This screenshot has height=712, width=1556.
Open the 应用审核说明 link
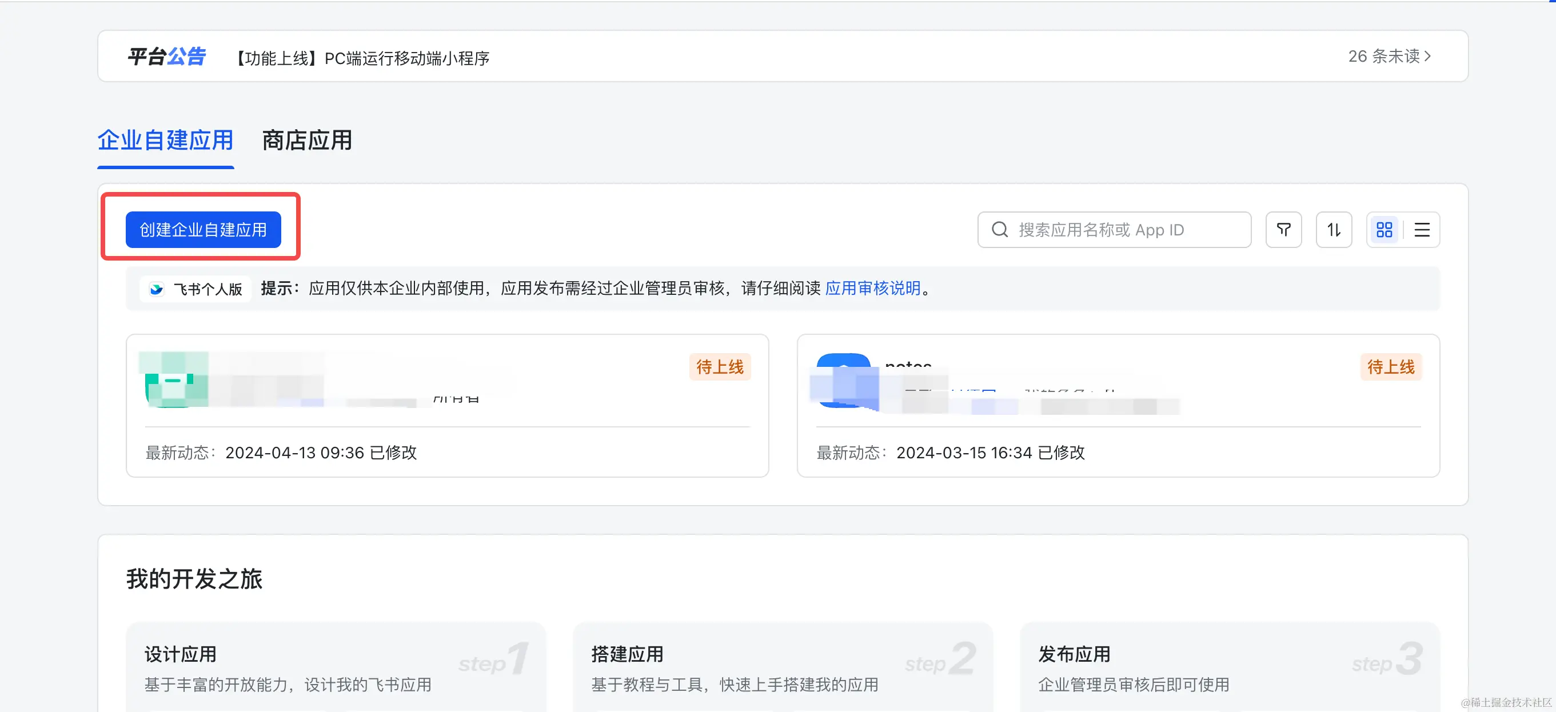pos(872,288)
